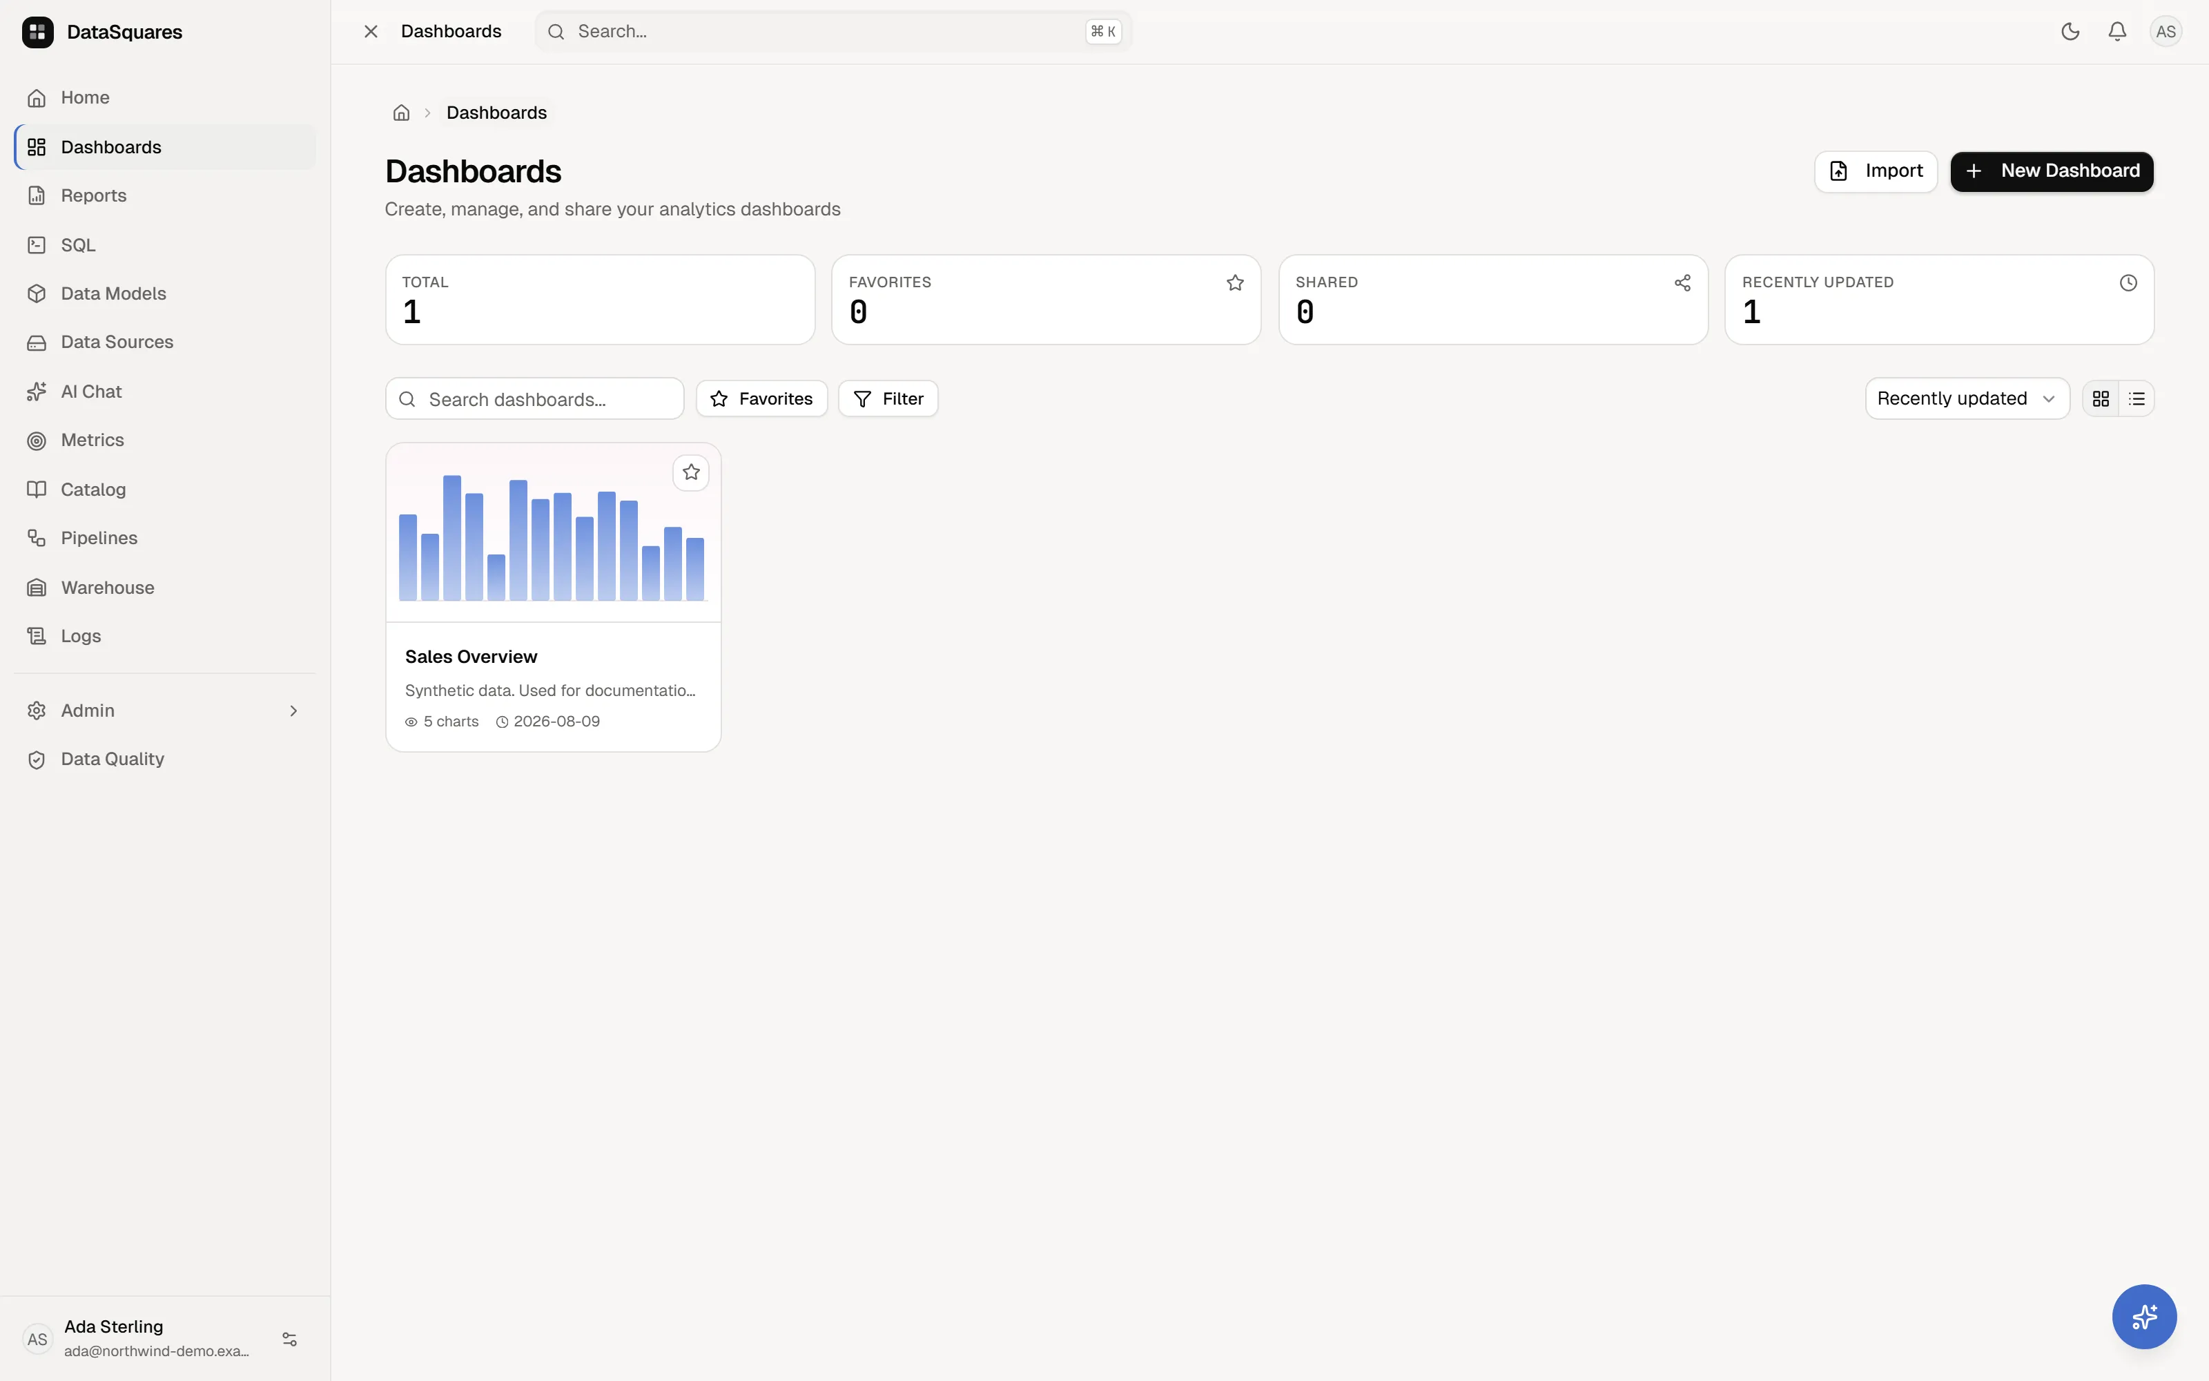Close the Dashboards tab with the X

(x=371, y=32)
